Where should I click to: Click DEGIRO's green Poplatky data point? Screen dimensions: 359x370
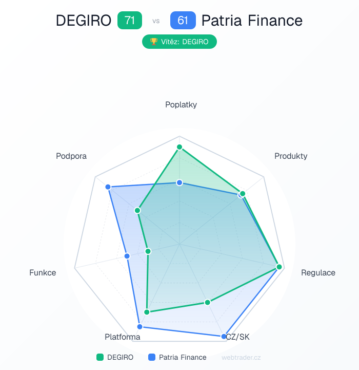(x=180, y=147)
